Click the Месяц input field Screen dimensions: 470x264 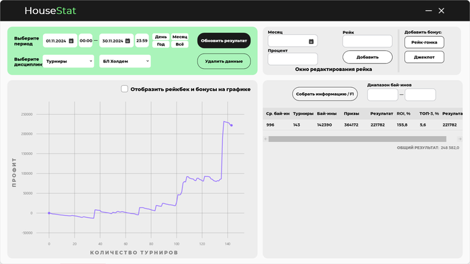293,41
